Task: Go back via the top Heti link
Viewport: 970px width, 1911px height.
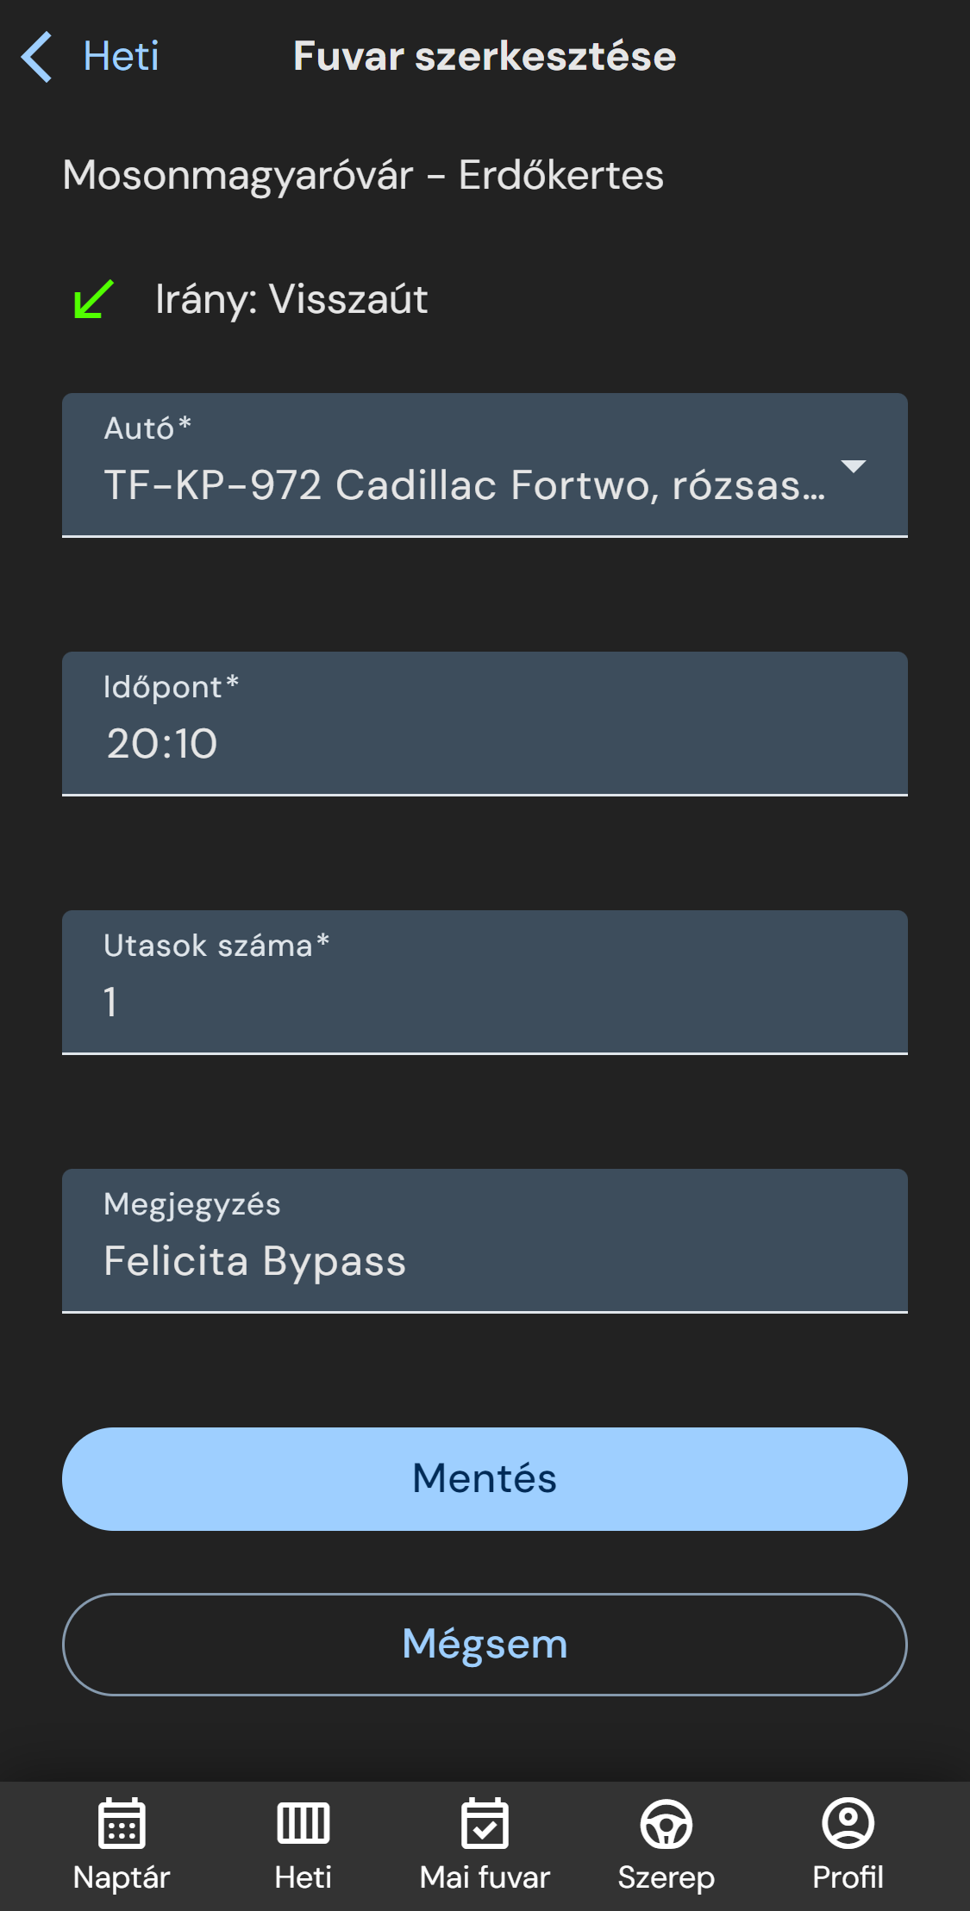Action: coord(121,57)
